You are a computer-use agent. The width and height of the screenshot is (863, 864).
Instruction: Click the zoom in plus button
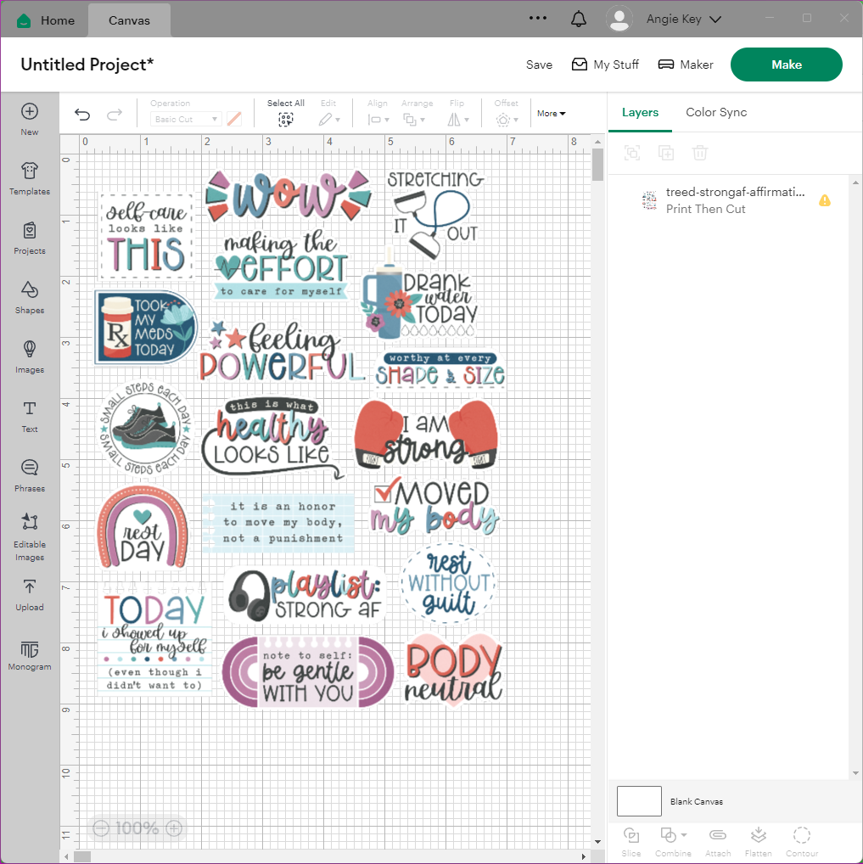tap(174, 828)
